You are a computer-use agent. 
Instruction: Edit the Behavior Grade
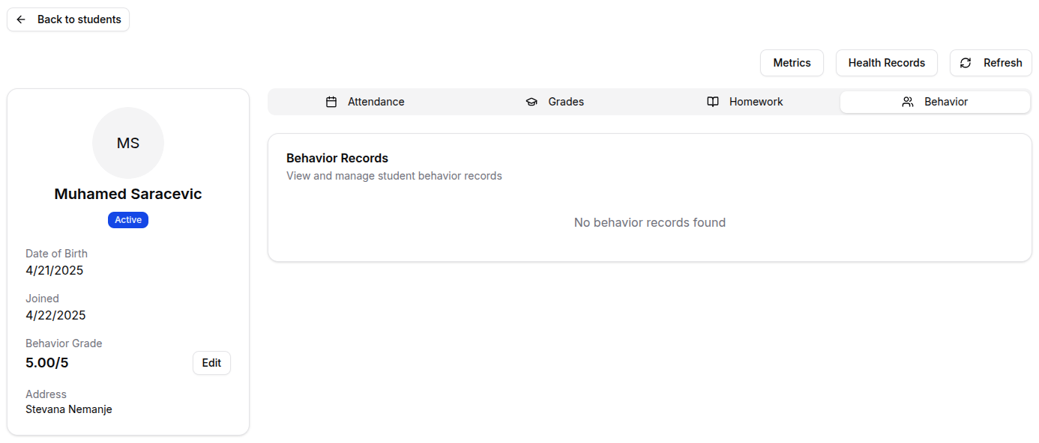[211, 363]
